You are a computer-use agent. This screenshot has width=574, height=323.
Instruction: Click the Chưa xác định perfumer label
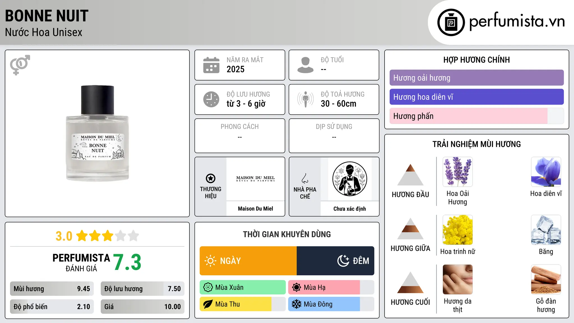coord(350,209)
